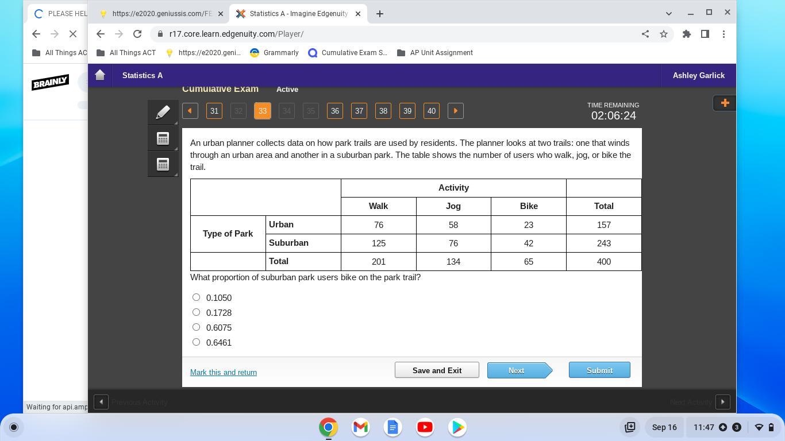
Task: Expand the tab search dropdown arrow
Action: point(668,13)
